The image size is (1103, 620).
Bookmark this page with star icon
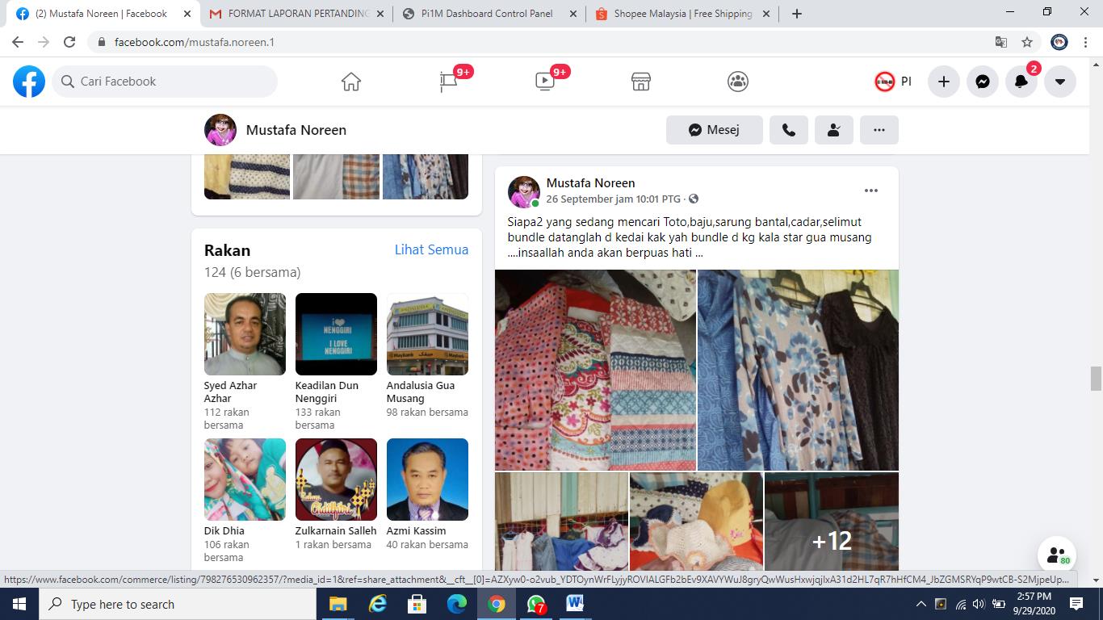(x=1027, y=42)
